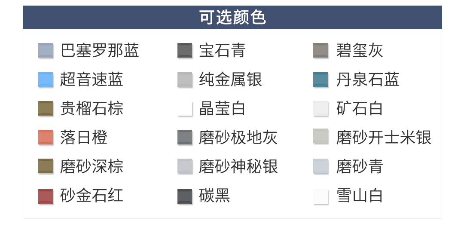Viewport: 464px width, 227px height.
Task: Pick the 砂金石红 red swatch
Action: (46, 196)
